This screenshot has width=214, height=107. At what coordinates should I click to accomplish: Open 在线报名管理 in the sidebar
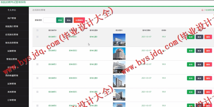pos(12,35)
